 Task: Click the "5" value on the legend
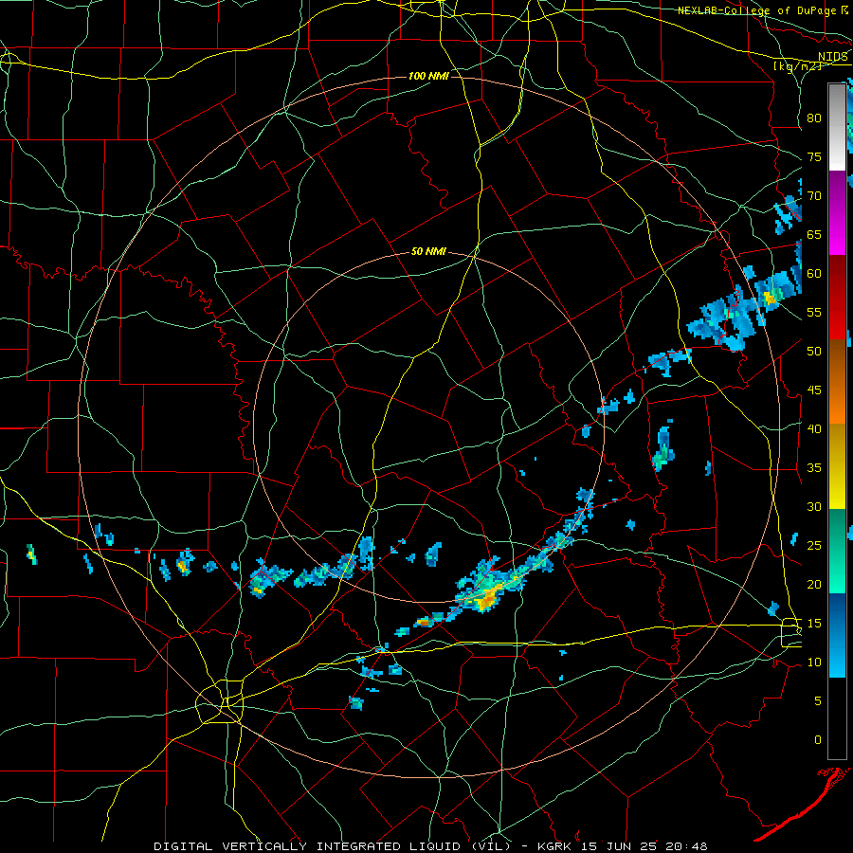[818, 700]
